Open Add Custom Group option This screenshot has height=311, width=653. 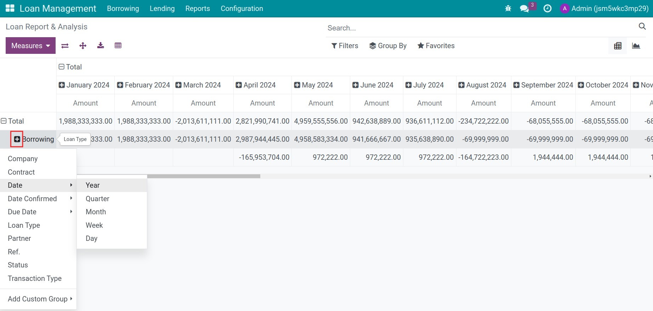click(38, 299)
